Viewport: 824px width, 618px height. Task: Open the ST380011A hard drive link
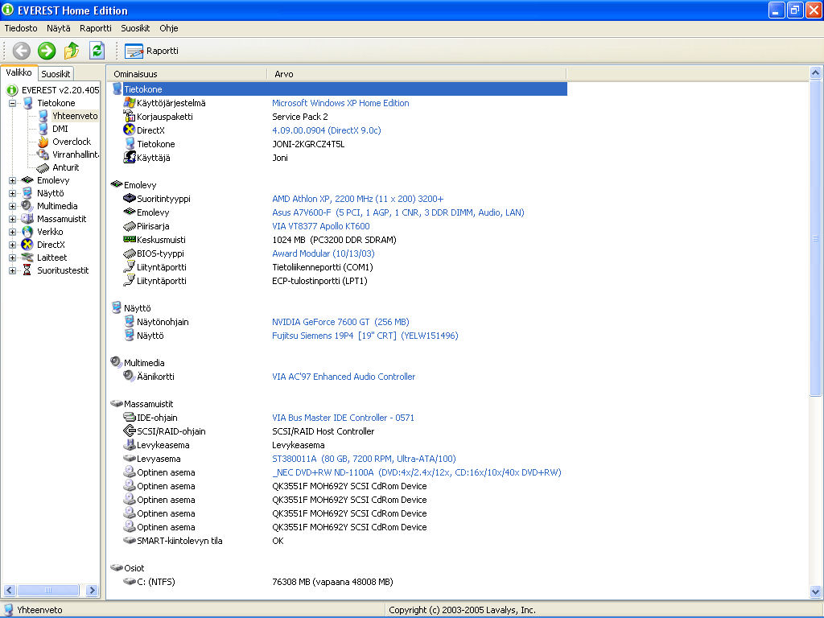coord(365,458)
